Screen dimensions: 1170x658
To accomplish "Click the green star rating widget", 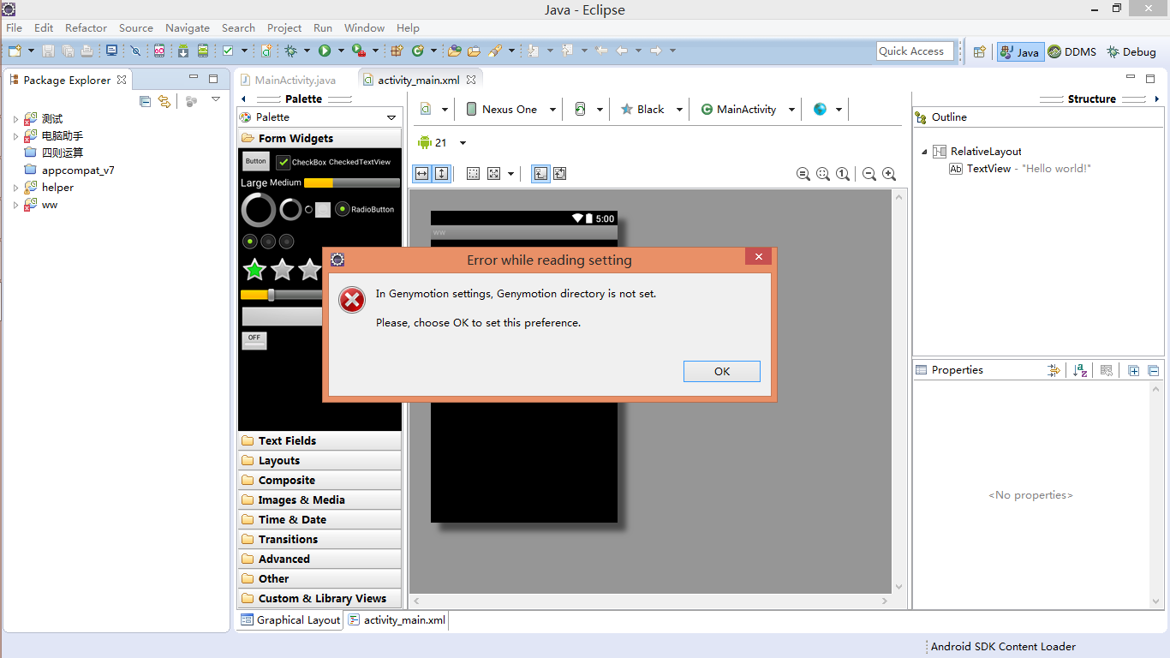I will click(254, 270).
